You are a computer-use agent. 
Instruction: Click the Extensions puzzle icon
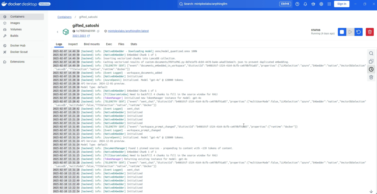pos(5,62)
